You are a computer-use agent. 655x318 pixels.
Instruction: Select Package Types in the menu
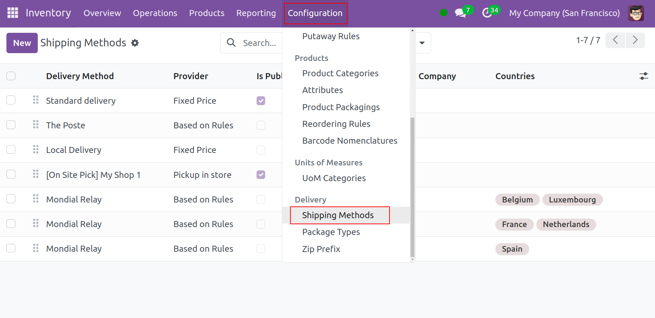[331, 232]
